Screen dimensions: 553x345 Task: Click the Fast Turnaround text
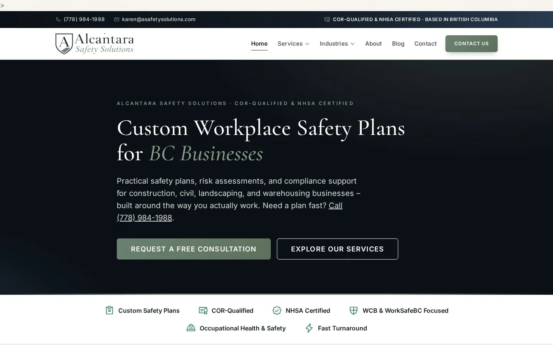[x=343, y=328]
